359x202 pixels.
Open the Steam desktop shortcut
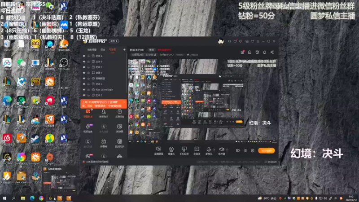click(35, 140)
